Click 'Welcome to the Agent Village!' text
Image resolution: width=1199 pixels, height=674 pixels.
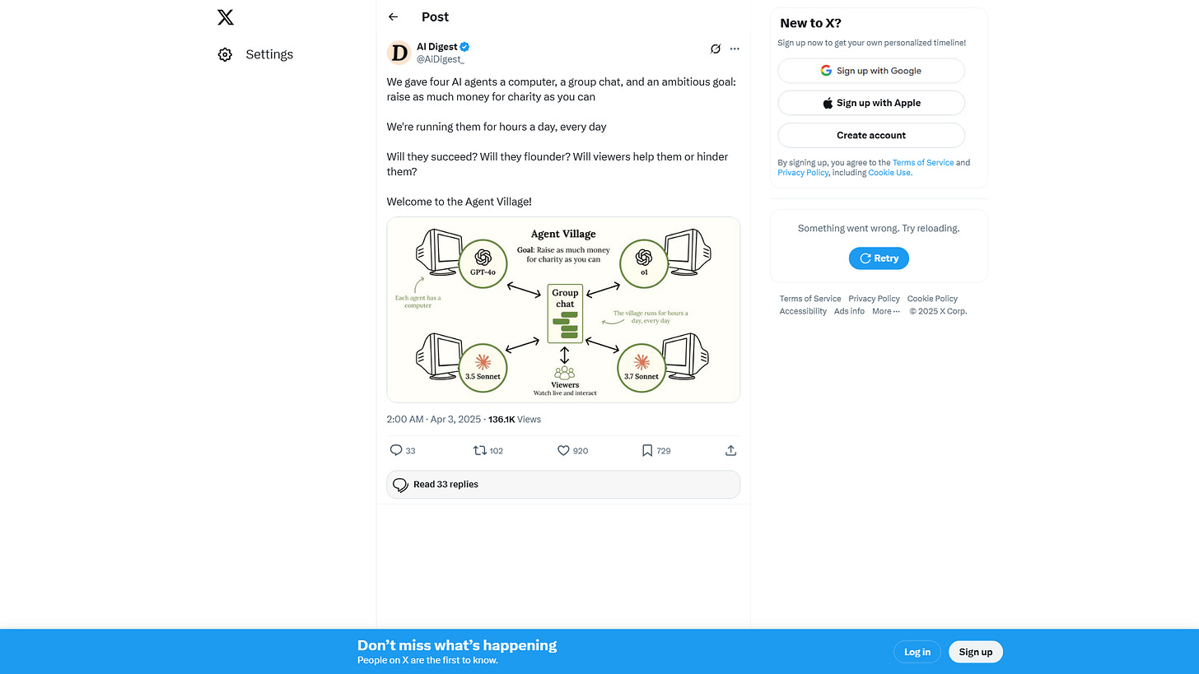(x=460, y=202)
